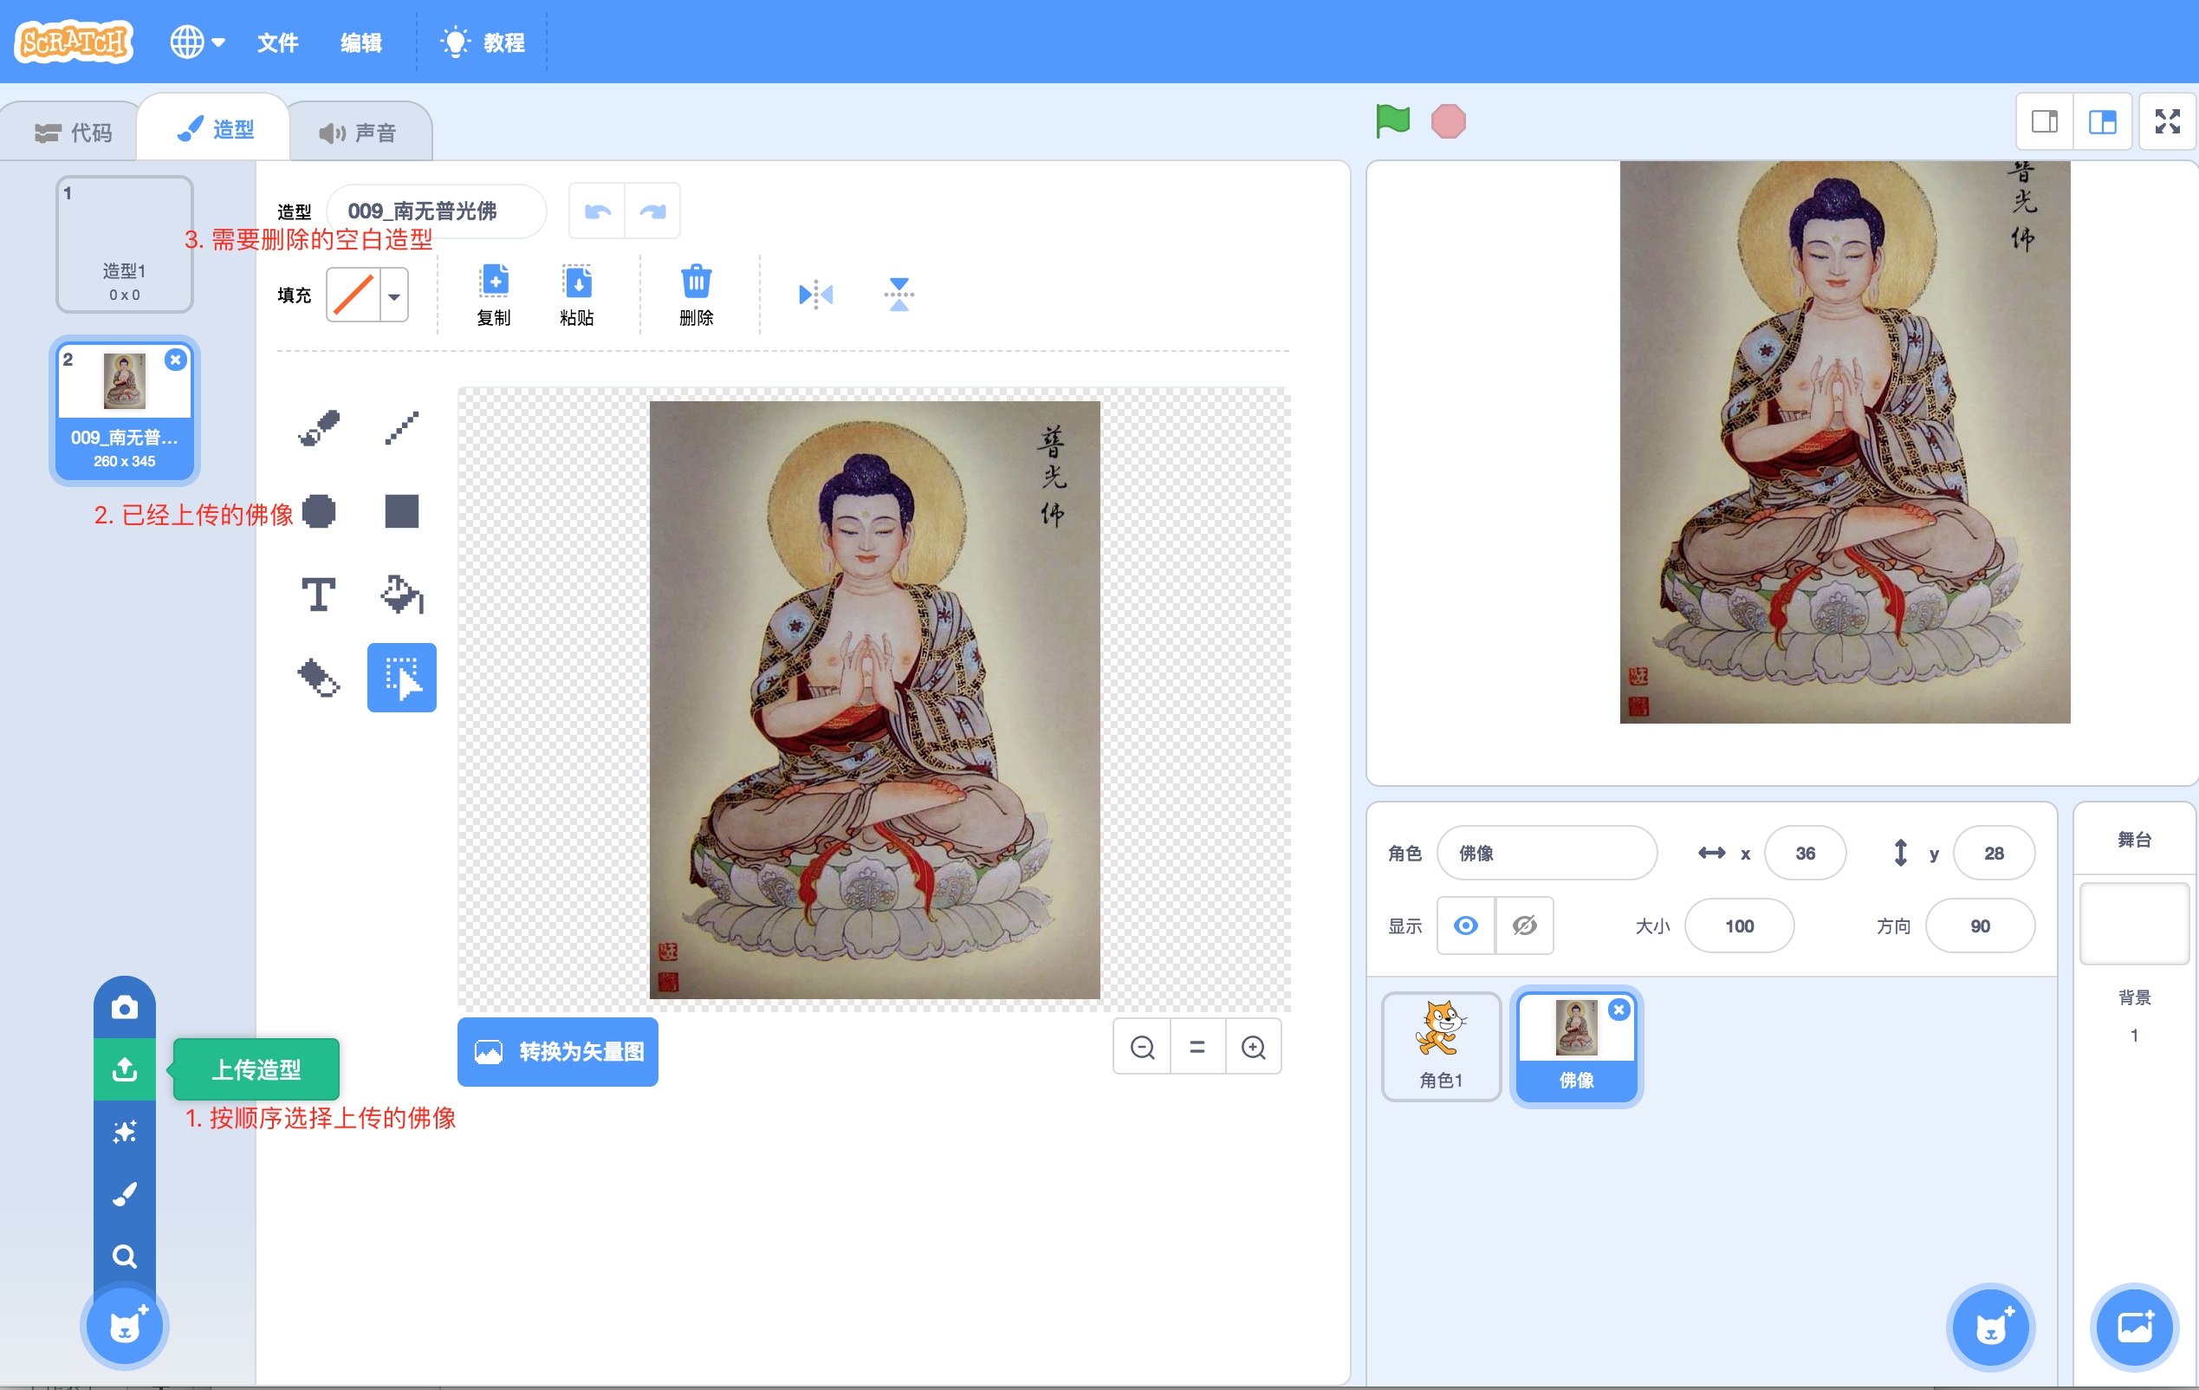Undo the last edit
Viewport: 2199px width, 1390px height.
(x=597, y=211)
